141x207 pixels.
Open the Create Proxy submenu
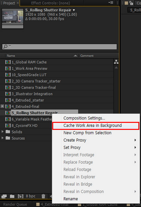(x=96, y=140)
